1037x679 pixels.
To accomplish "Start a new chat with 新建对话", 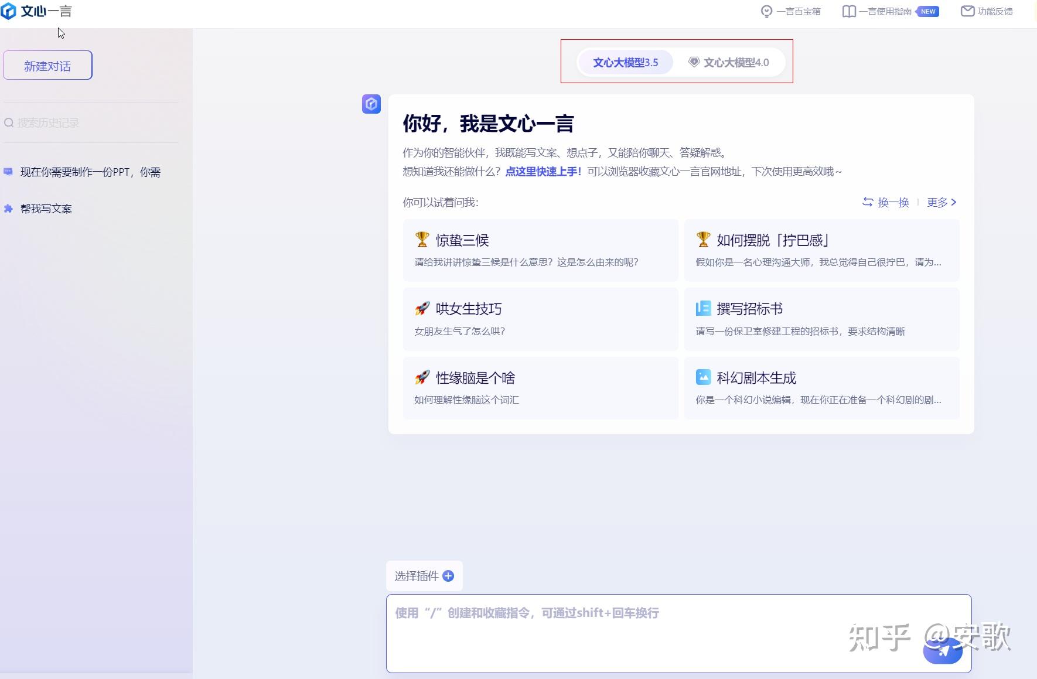I will click(x=47, y=65).
